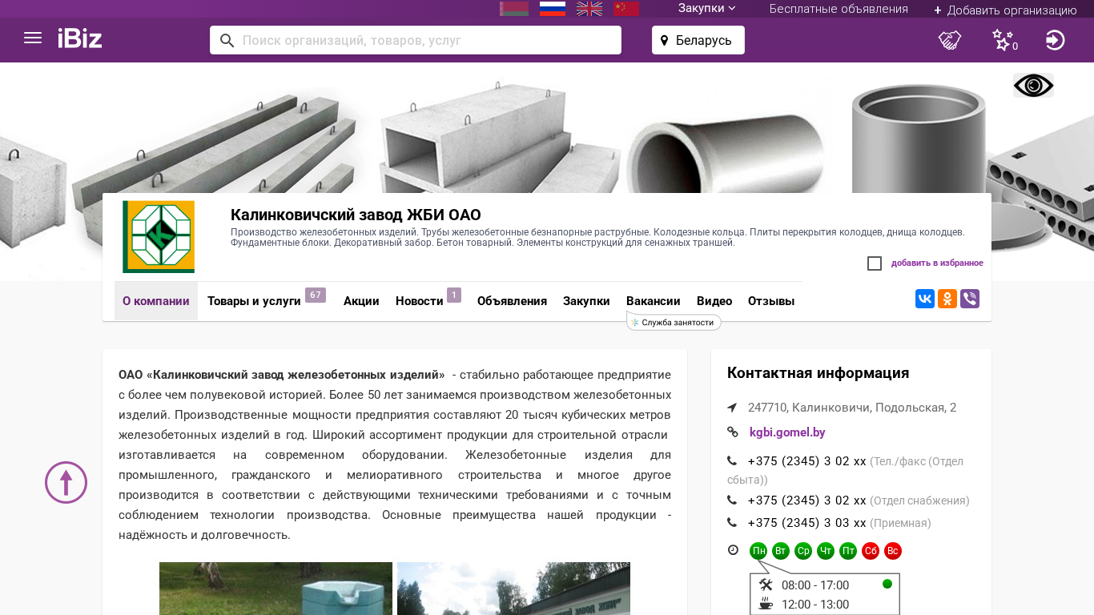Open the kgbi.gomel.by website link
The image size is (1094, 615).
click(x=786, y=432)
